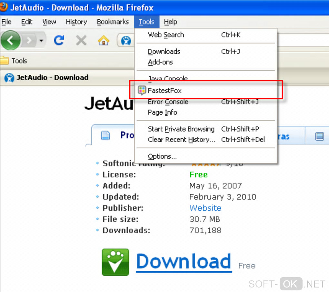Click the 'License:' label
This screenshot has width=329, height=292.
(119, 175)
